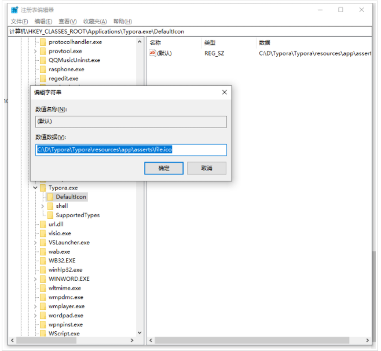Click values pane scroll-left arrow
This screenshot has width=381, height=351.
coord(151,341)
